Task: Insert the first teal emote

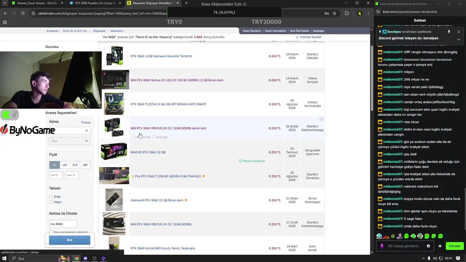Action: point(379,236)
